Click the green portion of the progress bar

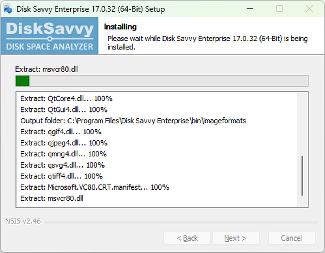22,81
